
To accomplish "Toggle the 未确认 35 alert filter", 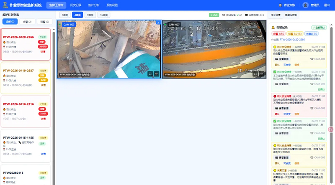I will click(x=312, y=33).
